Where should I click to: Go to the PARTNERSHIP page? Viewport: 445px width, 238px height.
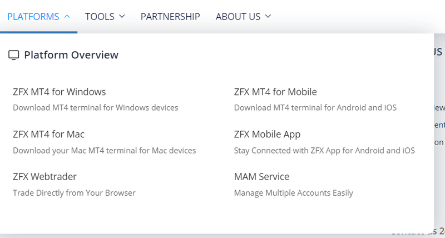tap(170, 17)
